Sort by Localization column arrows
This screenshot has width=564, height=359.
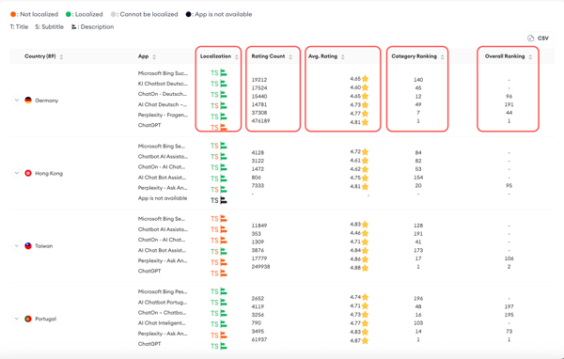click(x=236, y=56)
